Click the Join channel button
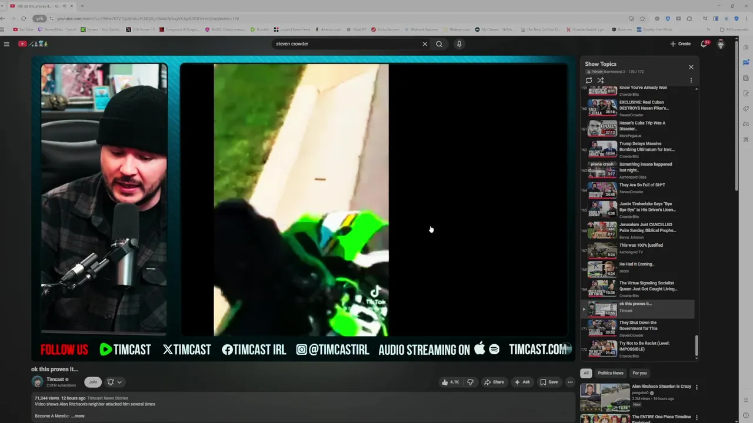753x423 pixels. point(92,382)
